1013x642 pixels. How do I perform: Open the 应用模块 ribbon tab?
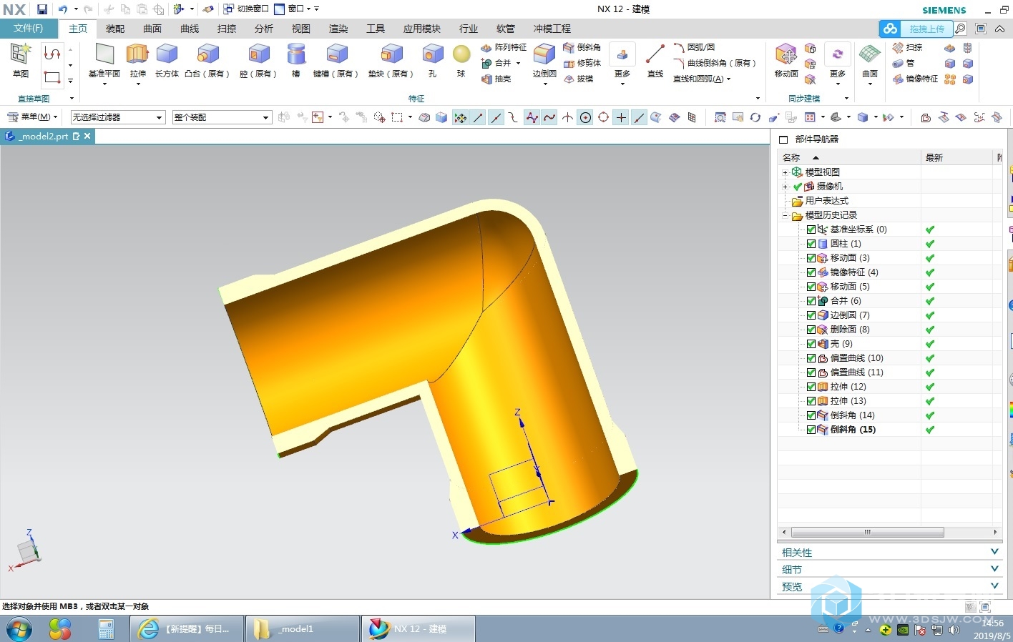pyautogui.click(x=422, y=29)
